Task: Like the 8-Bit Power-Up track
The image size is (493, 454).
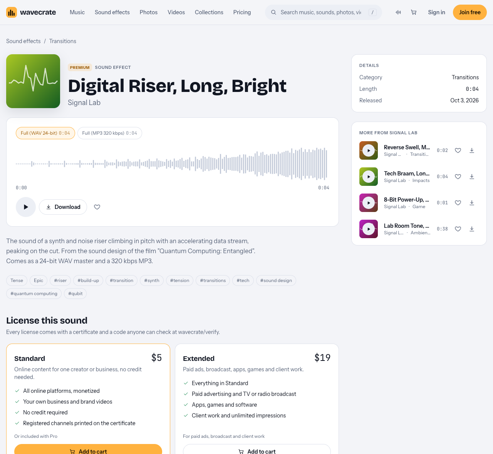Action: tap(458, 203)
